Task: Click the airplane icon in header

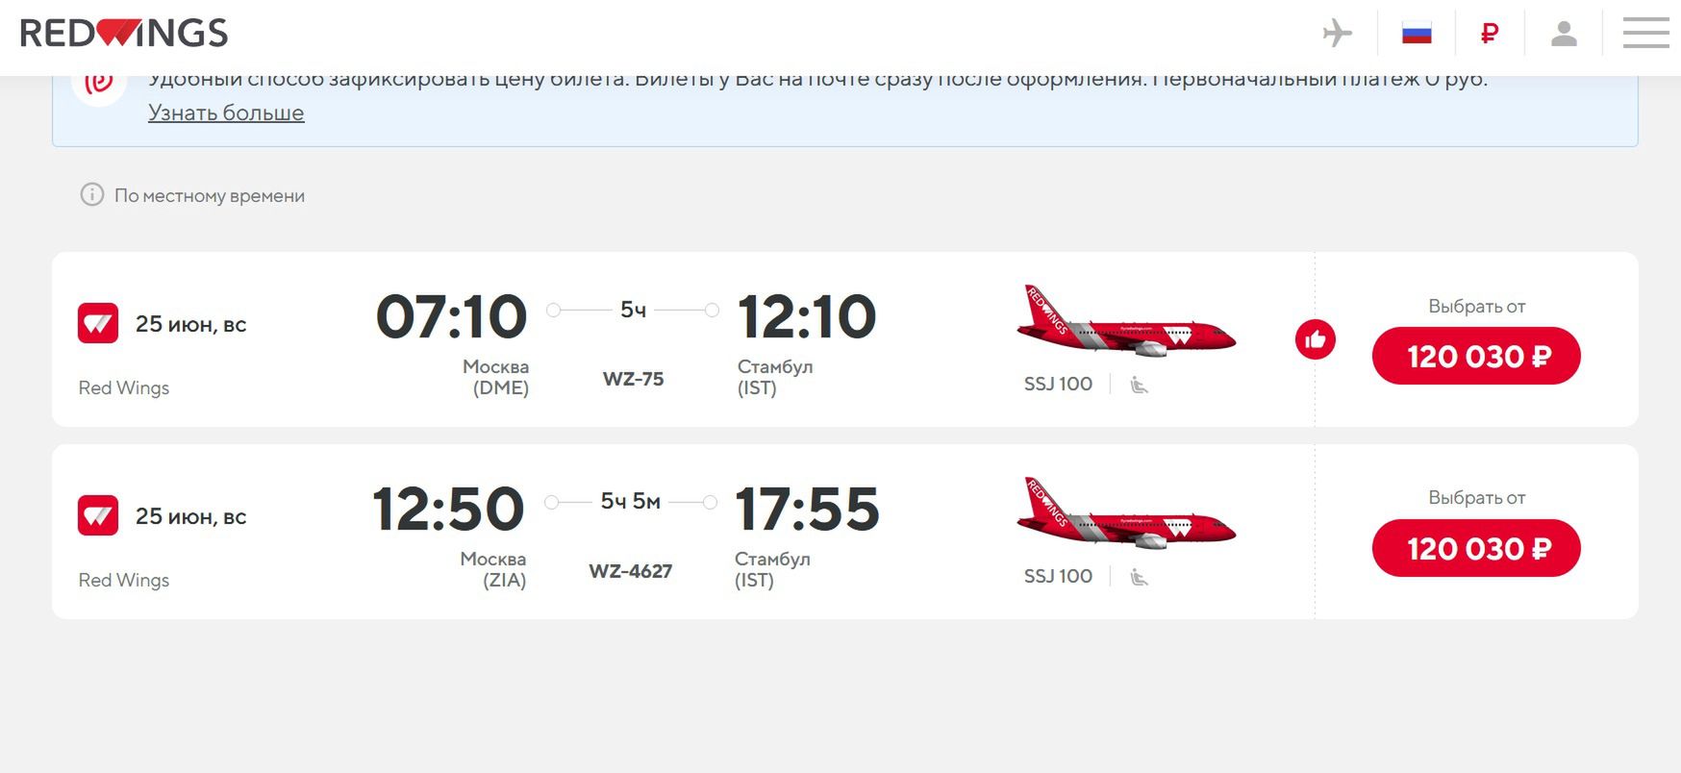Action: [x=1337, y=34]
